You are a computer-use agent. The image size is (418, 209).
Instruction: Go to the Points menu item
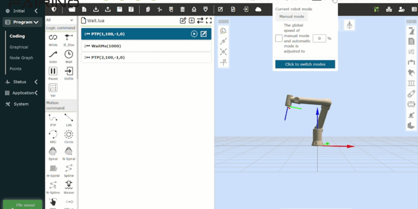point(16,69)
